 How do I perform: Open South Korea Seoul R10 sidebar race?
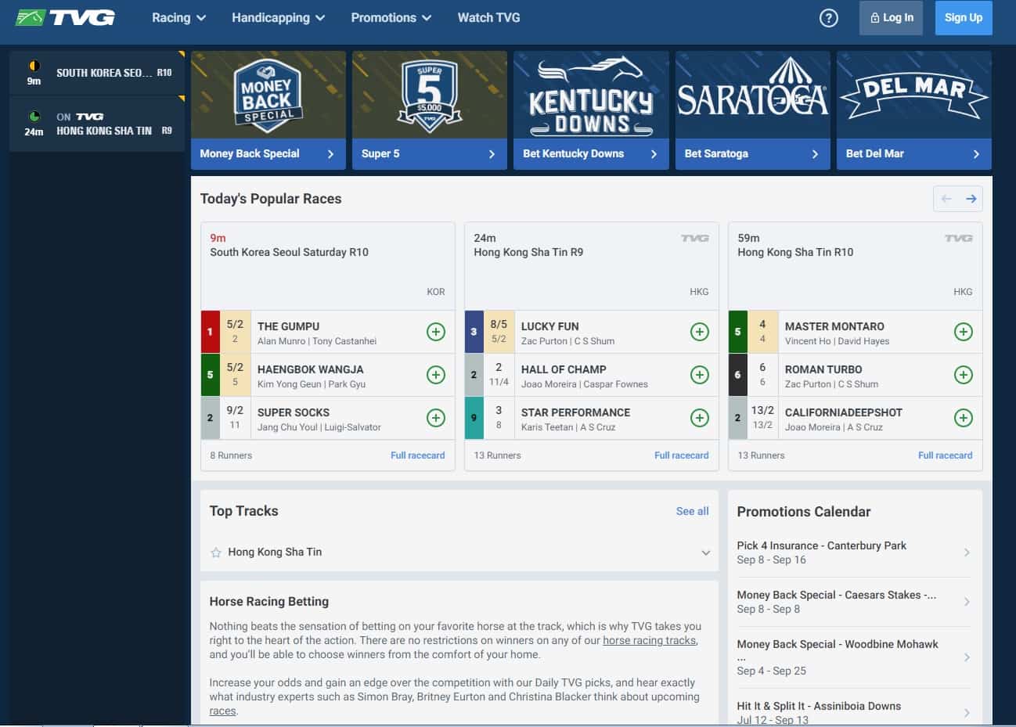click(97, 73)
